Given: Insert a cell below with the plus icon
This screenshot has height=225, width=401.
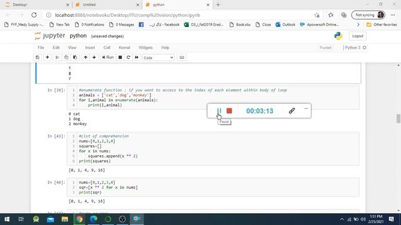Looking at the screenshot, I should tap(48, 57).
